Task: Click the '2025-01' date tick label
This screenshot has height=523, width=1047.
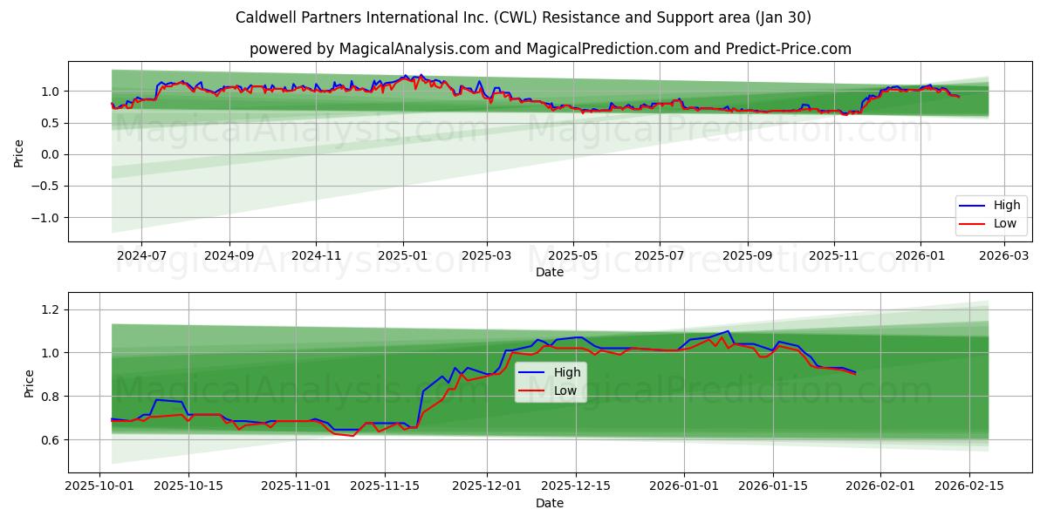Action: pyautogui.click(x=402, y=256)
